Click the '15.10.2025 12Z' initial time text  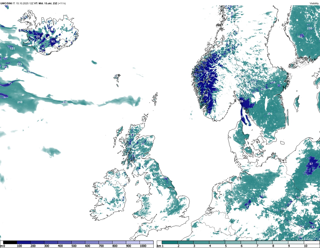click(x=25, y=4)
